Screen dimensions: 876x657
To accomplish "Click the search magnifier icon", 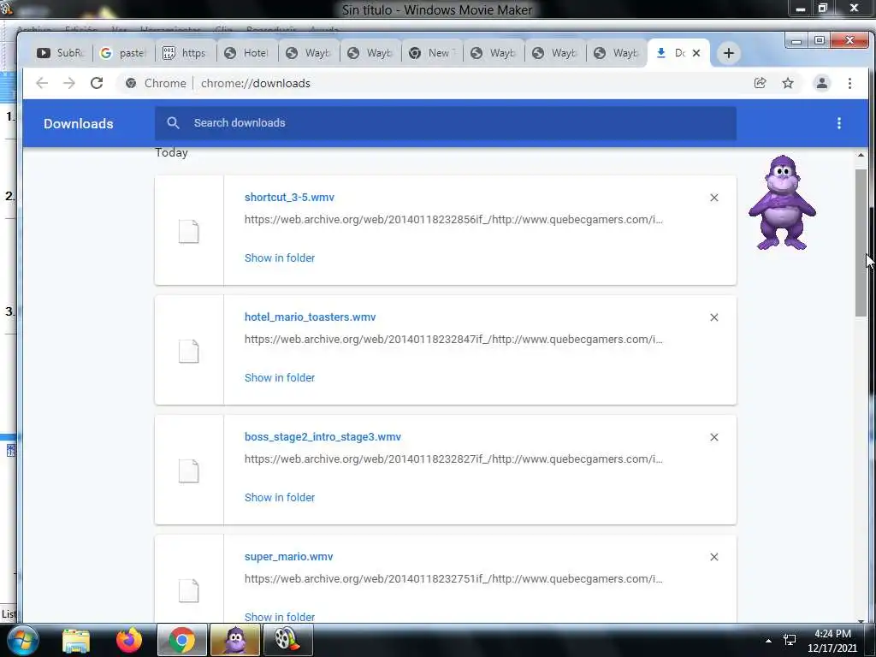I will [x=173, y=123].
